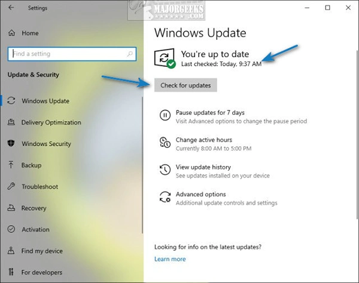Click the Backup upward arrow icon
This screenshot has width=359, height=283.
point(11,165)
